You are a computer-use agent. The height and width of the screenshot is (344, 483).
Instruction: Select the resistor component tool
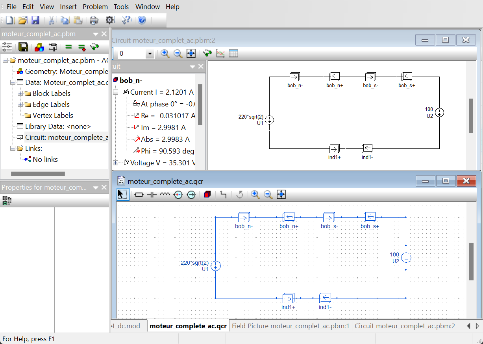coord(139,194)
